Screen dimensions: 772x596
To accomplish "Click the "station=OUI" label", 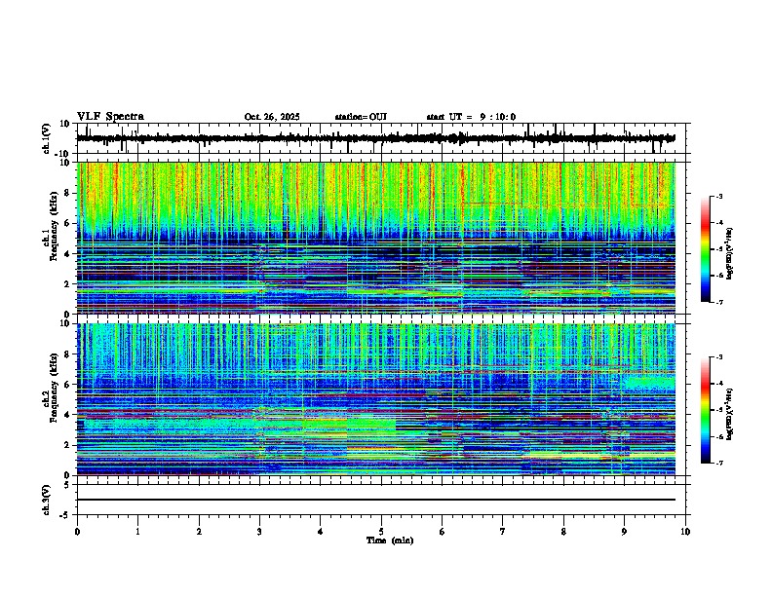I will pyautogui.click(x=361, y=117).
